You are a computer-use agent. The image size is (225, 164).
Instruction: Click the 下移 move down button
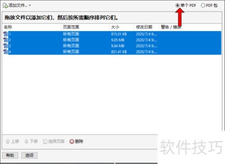point(31,141)
